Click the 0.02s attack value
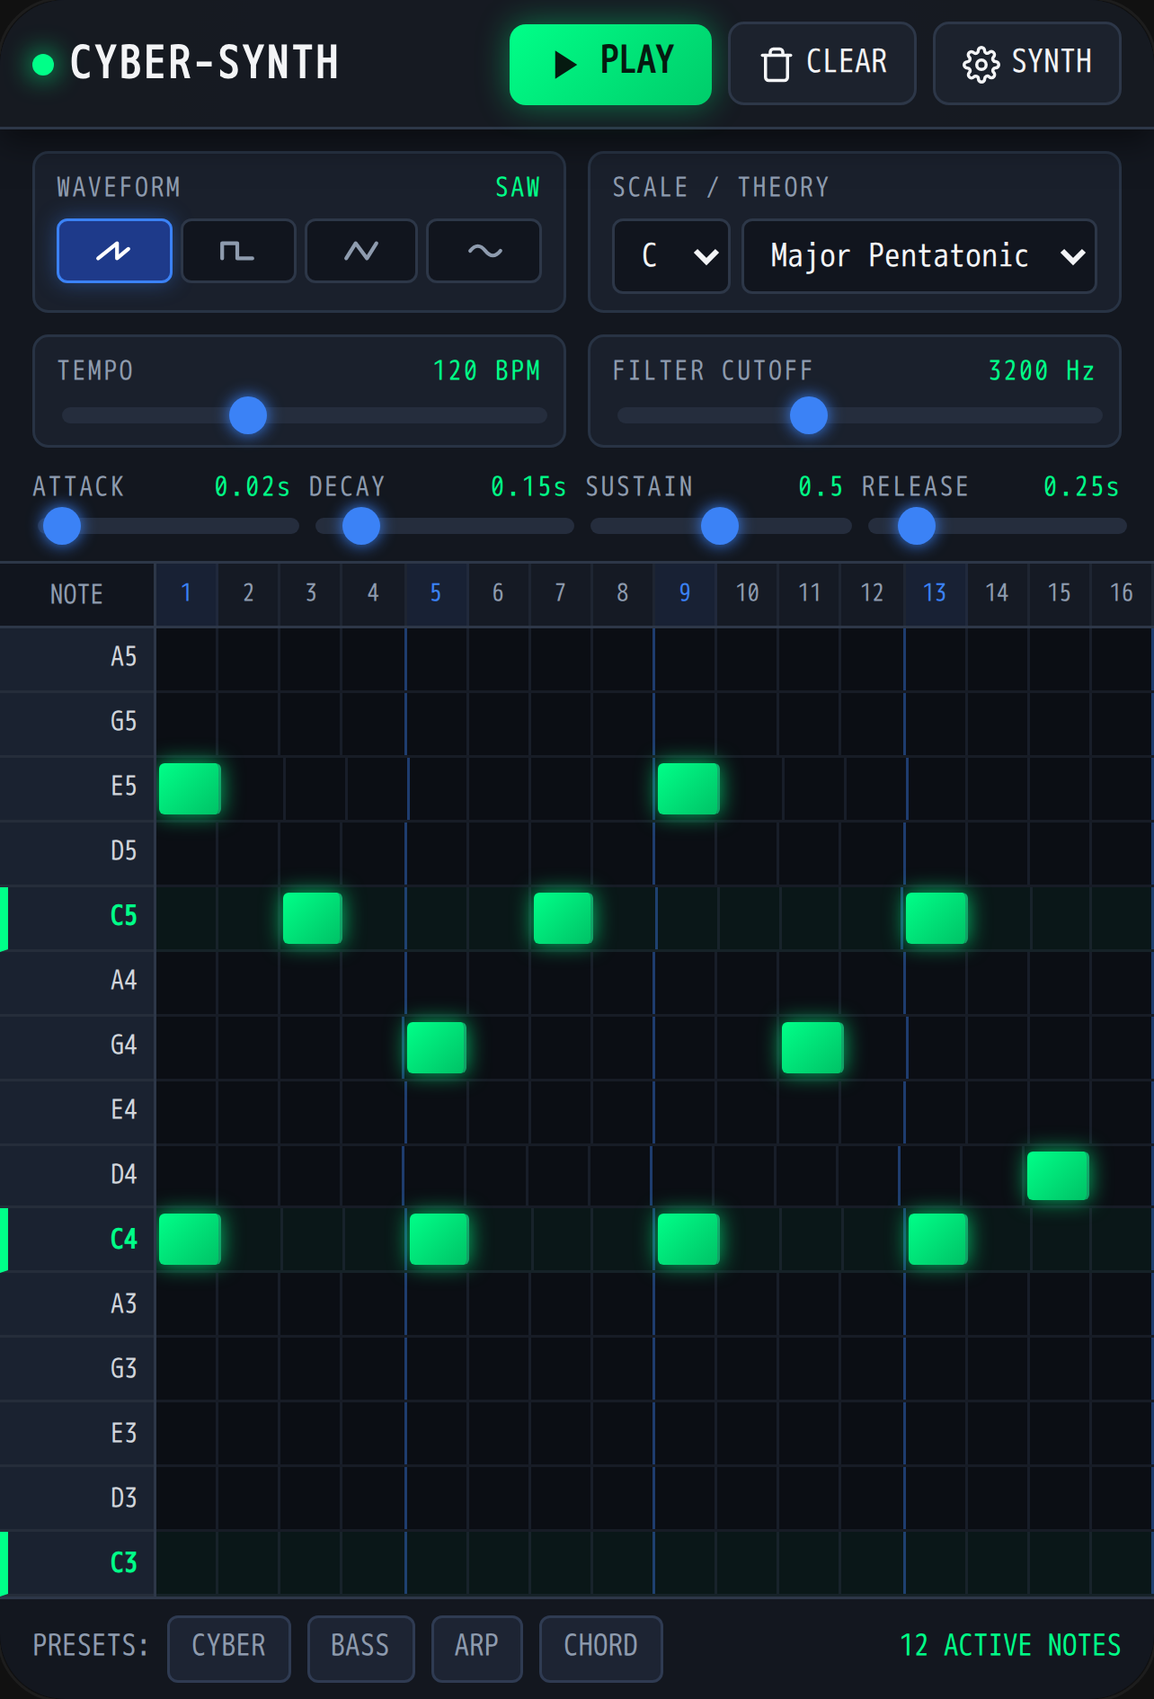 pos(253,487)
